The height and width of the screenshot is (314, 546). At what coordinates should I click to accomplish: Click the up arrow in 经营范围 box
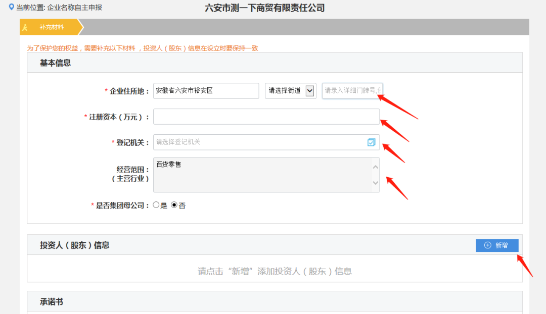click(x=375, y=166)
